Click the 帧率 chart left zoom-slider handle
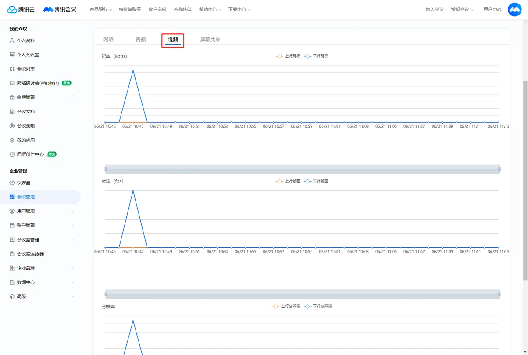This screenshot has width=528, height=355. point(106,294)
